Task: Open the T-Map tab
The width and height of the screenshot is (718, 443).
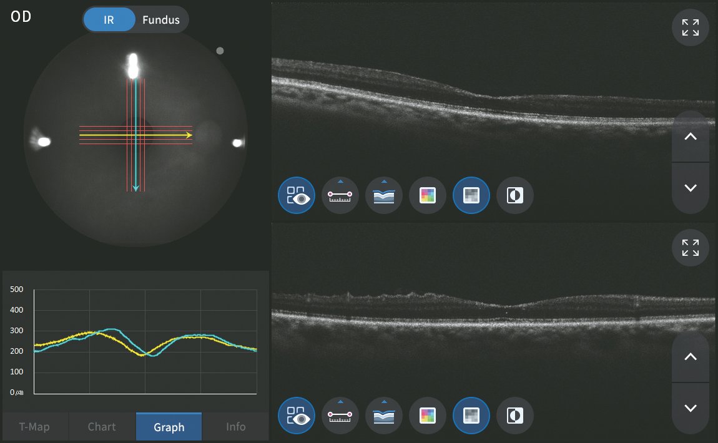Action: pyautogui.click(x=34, y=427)
